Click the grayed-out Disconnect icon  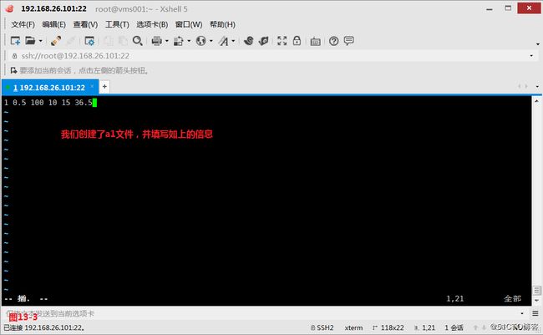pyautogui.click(x=71, y=41)
